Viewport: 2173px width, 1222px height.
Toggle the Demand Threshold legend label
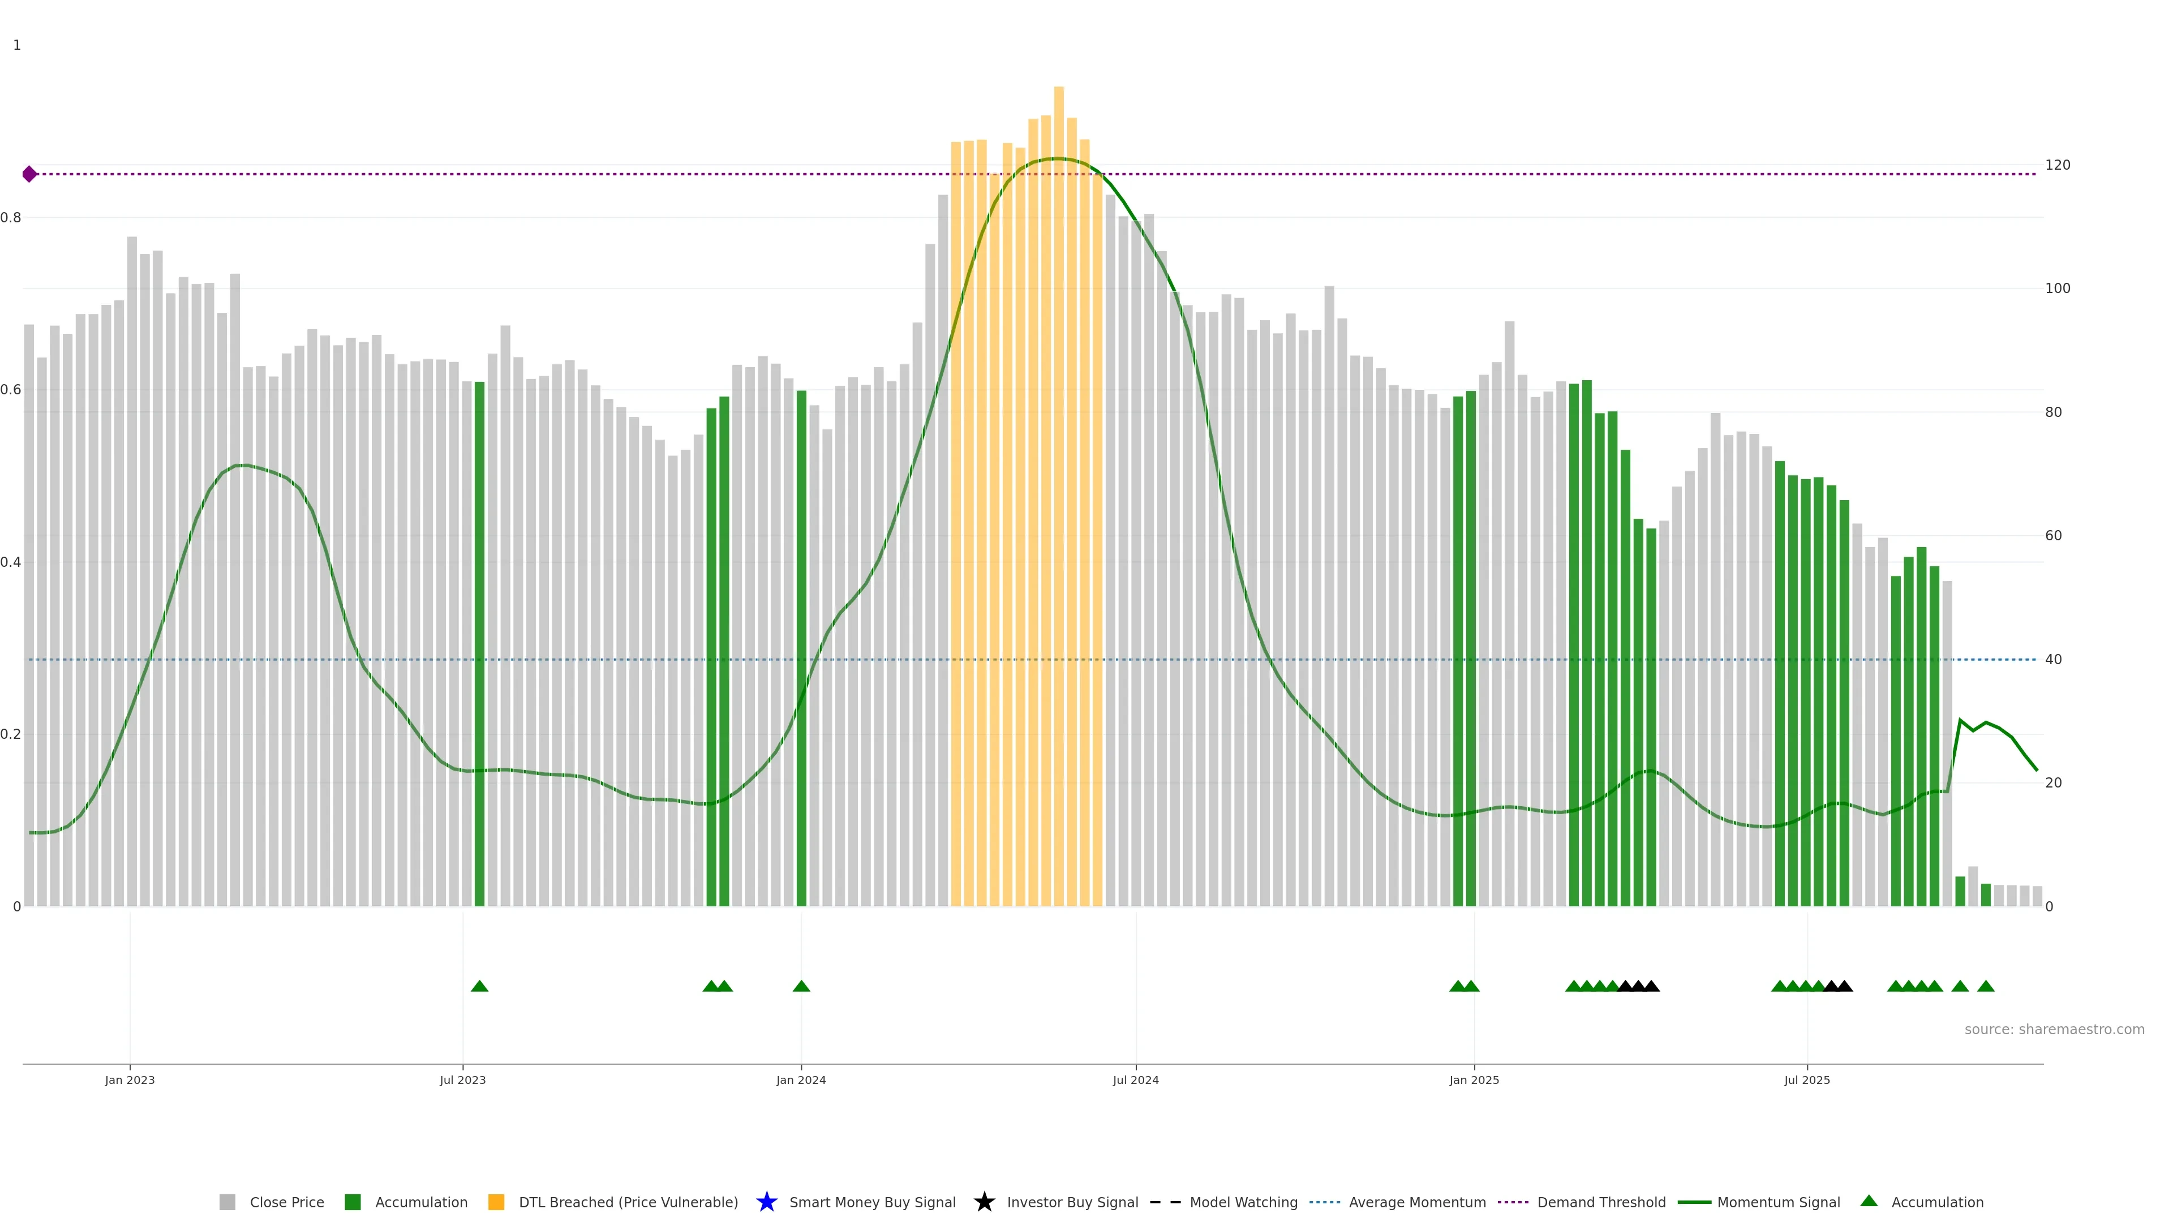point(1600,1202)
